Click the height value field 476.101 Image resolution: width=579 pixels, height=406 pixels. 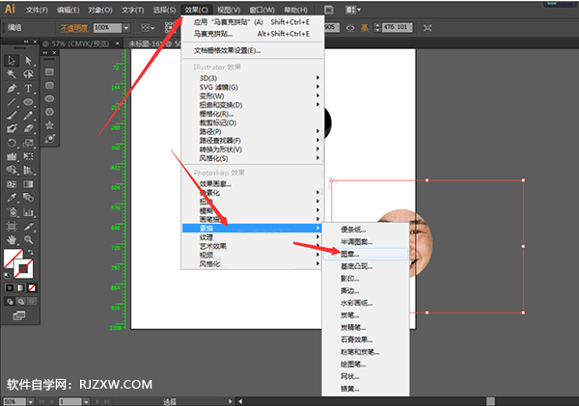coord(397,27)
